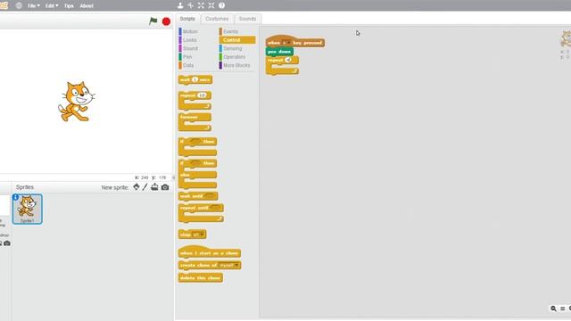
Task: Select the Sprite1 thumbnail
Action: click(28, 209)
